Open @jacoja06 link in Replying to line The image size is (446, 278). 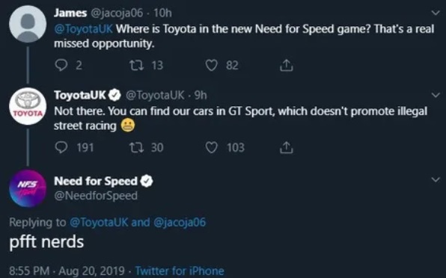[180, 222]
